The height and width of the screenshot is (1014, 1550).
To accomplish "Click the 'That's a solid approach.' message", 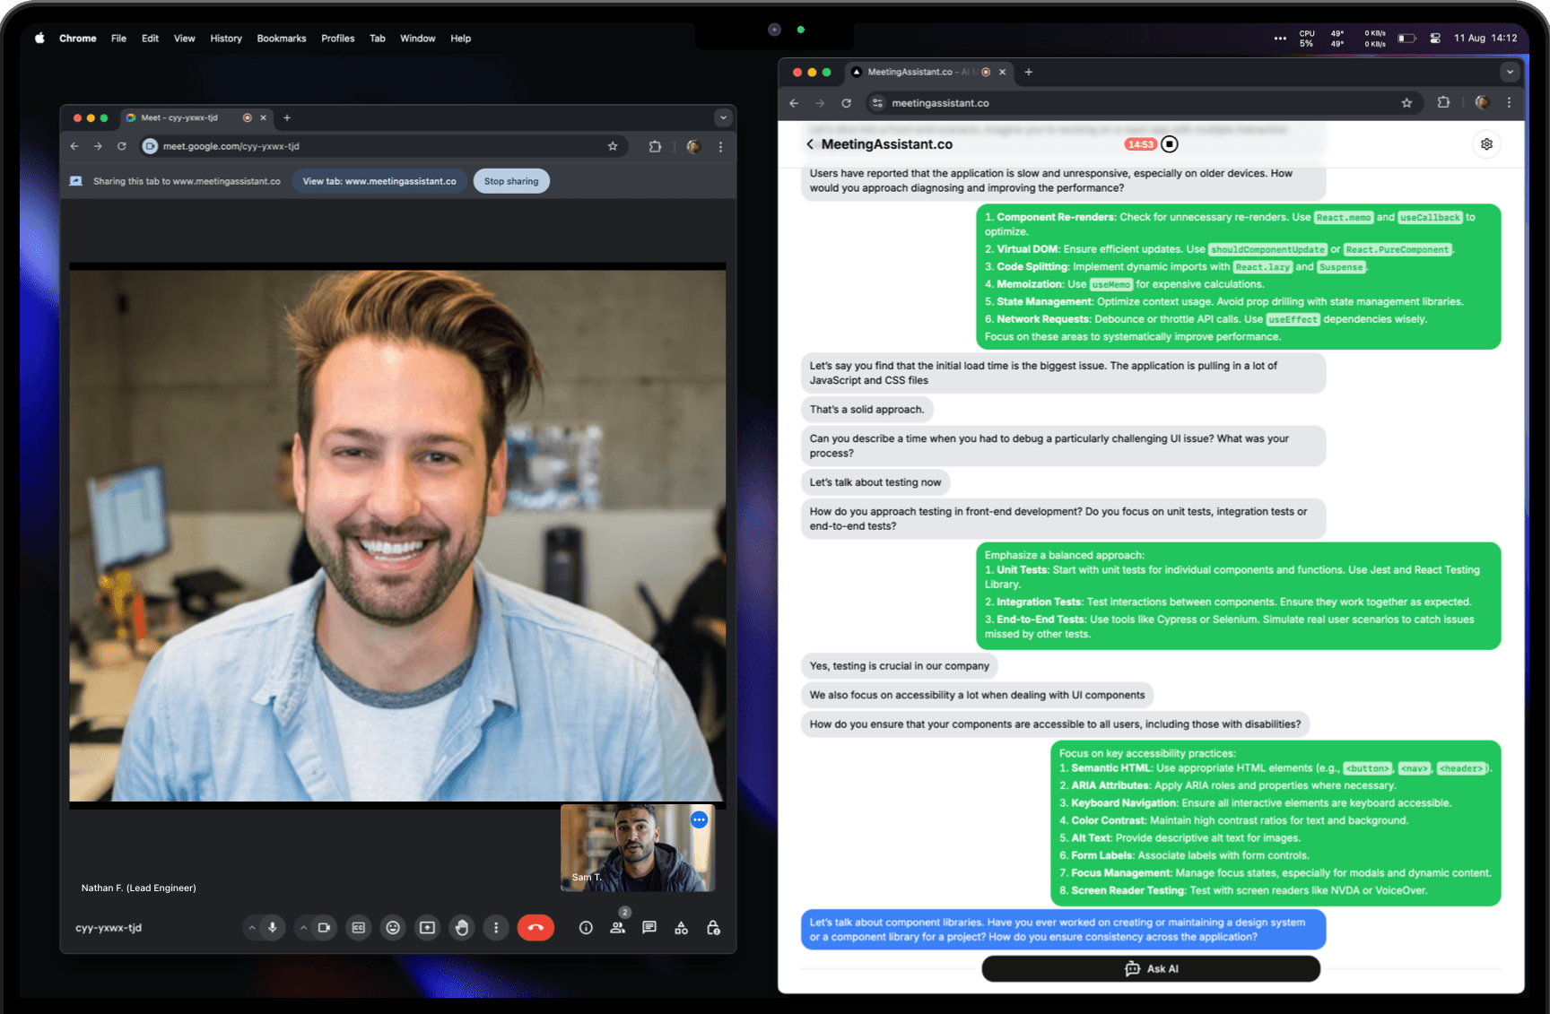I will (x=866, y=410).
